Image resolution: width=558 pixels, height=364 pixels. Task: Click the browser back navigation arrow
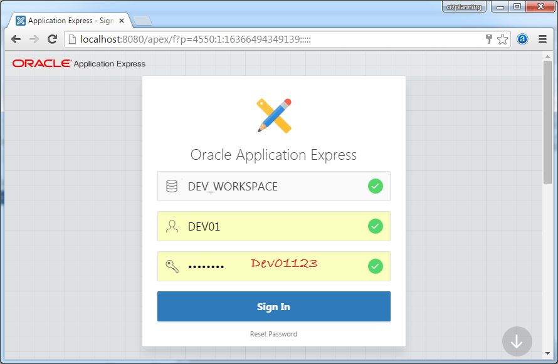coord(15,39)
